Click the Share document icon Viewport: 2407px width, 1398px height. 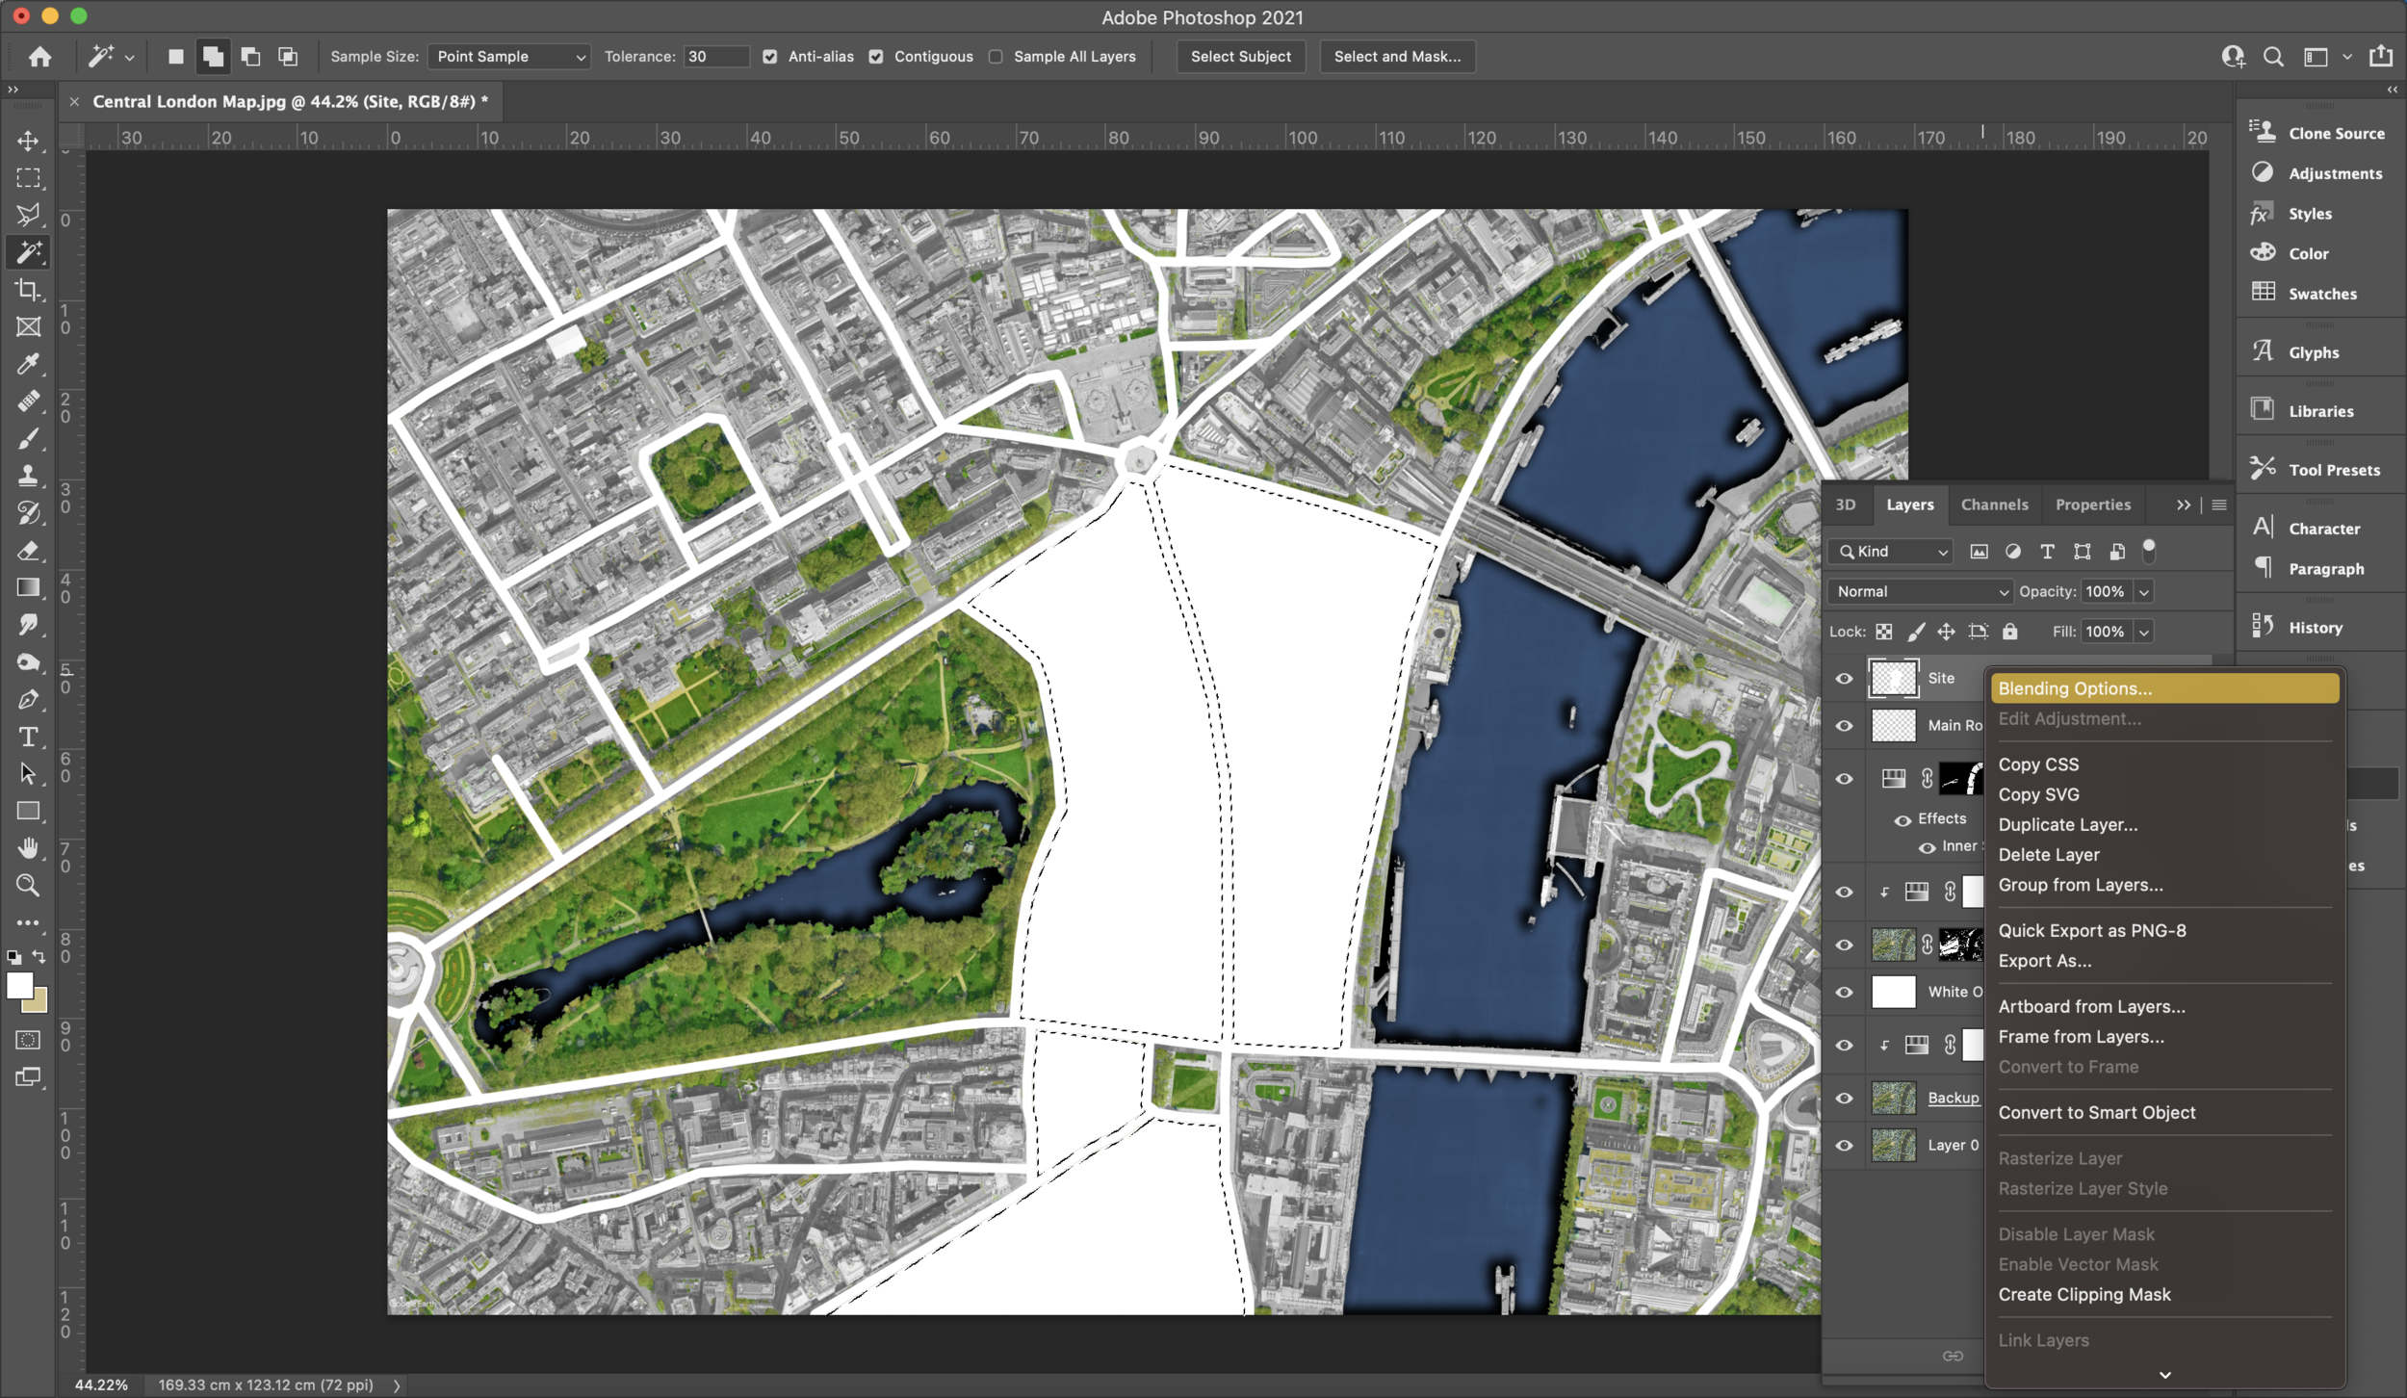2381,56
